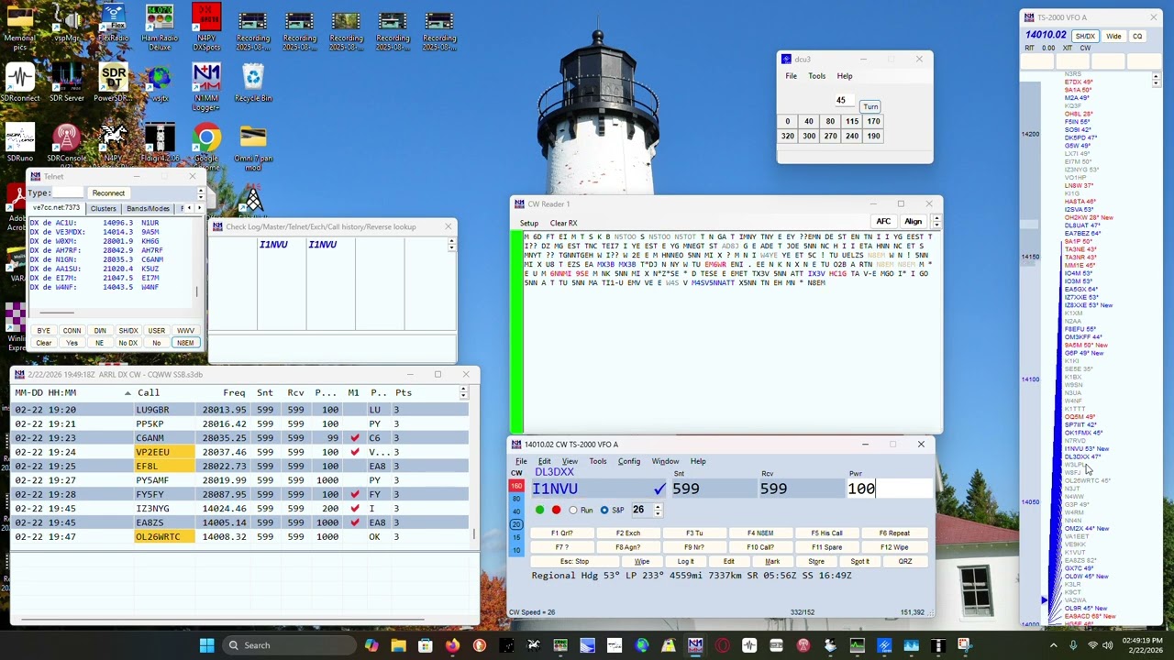Toggle AFC in CW Reader window
The height and width of the screenshot is (660, 1174).
(883, 221)
